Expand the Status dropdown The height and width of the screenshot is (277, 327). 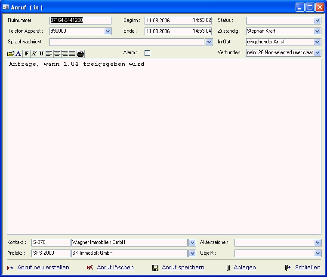pos(318,21)
